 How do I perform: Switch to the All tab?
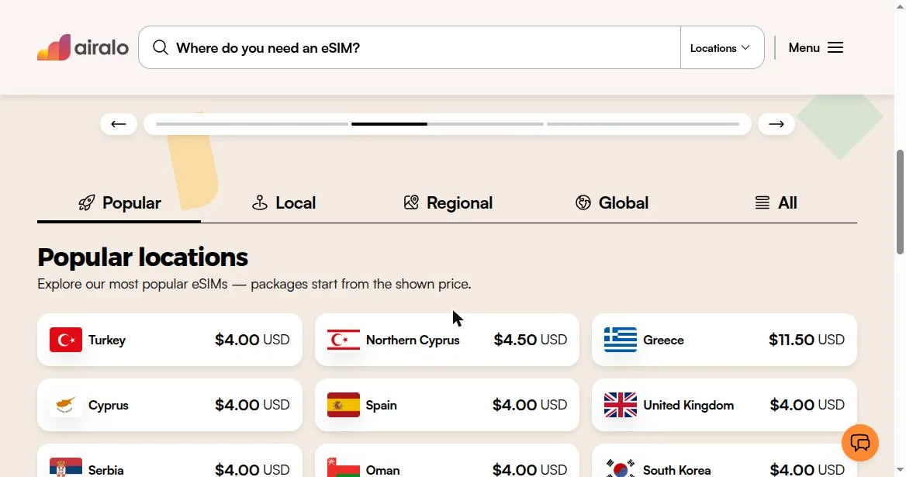(x=776, y=202)
